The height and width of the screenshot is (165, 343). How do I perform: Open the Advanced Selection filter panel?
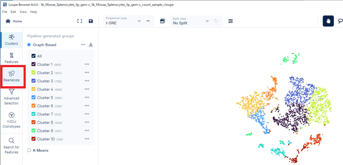[11, 96]
